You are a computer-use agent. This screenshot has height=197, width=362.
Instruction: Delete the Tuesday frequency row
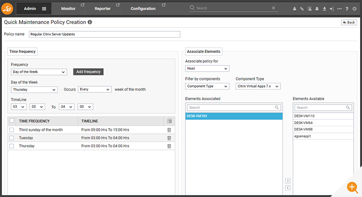pos(169,138)
